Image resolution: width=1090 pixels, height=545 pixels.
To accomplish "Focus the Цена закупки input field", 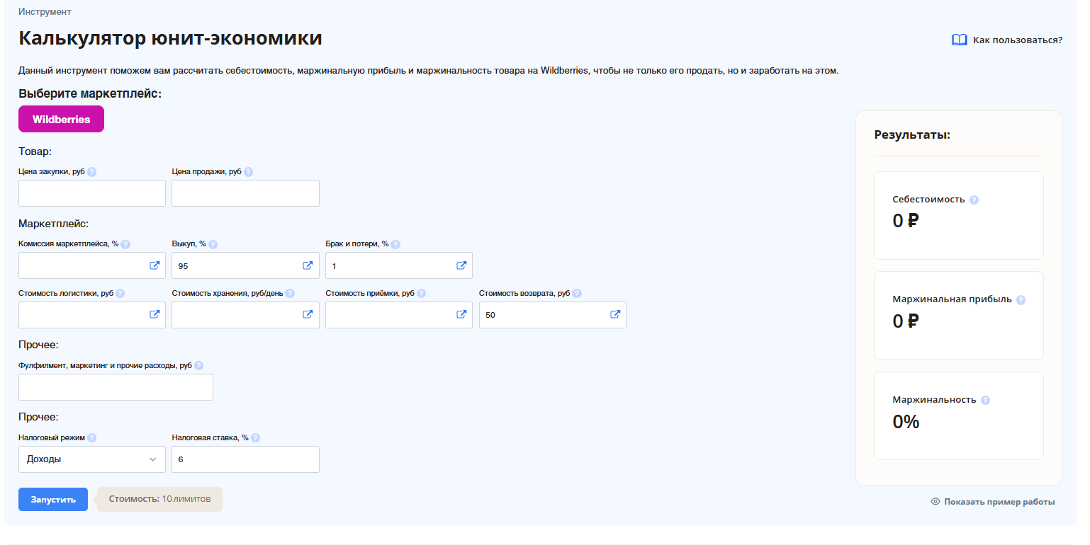I will pyautogui.click(x=92, y=193).
